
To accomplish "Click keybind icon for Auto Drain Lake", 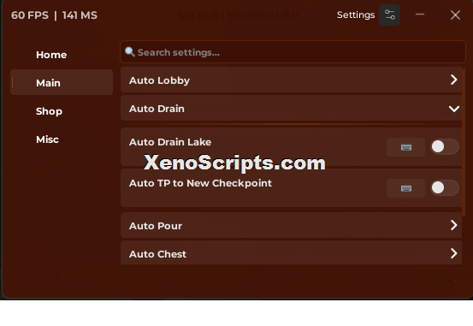I will [406, 147].
